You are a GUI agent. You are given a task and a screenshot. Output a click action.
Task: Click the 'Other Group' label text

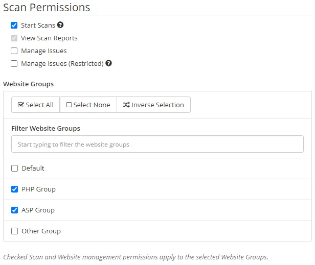[x=41, y=231]
